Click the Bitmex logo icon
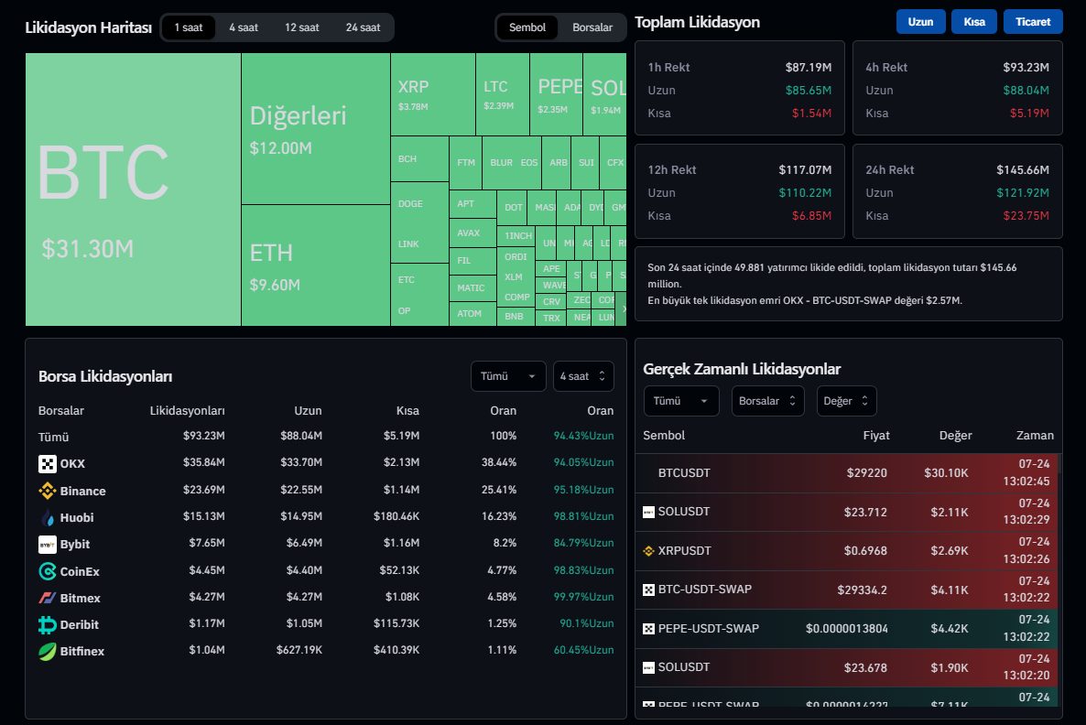Viewport: 1086px width, 725px height. pos(48,598)
